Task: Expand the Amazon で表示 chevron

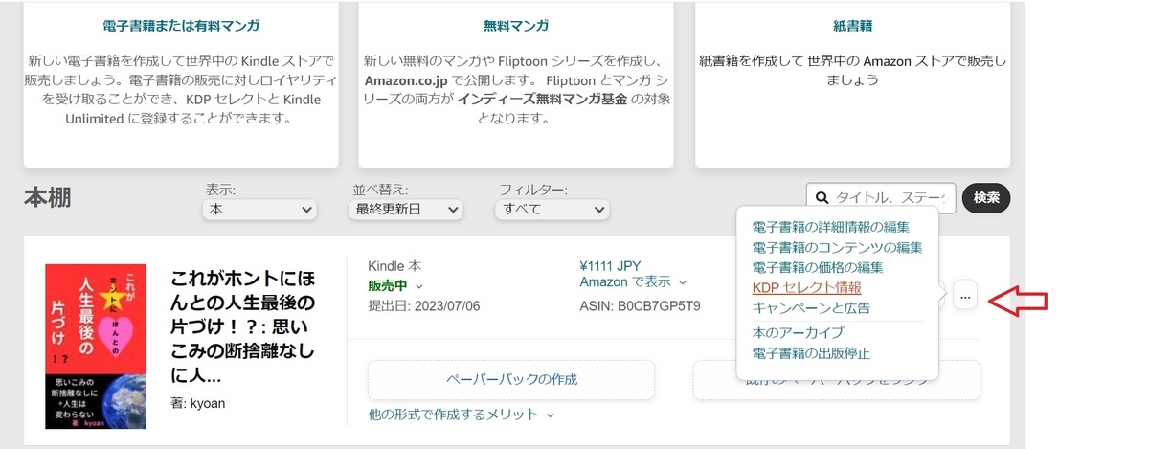Action: (683, 282)
